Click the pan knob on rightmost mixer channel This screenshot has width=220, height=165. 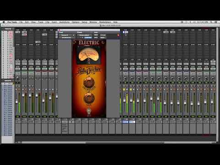[213, 78]
